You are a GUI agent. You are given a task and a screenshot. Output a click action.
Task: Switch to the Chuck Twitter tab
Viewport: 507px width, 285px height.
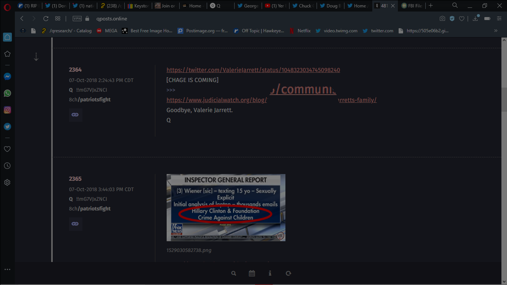pos(302,6)
